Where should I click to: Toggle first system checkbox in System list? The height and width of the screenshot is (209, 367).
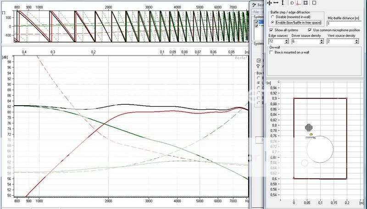pyautogui.click(x=256, y=22)
